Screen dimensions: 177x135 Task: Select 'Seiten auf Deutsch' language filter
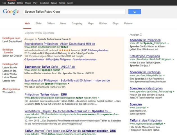coord(12,56)
